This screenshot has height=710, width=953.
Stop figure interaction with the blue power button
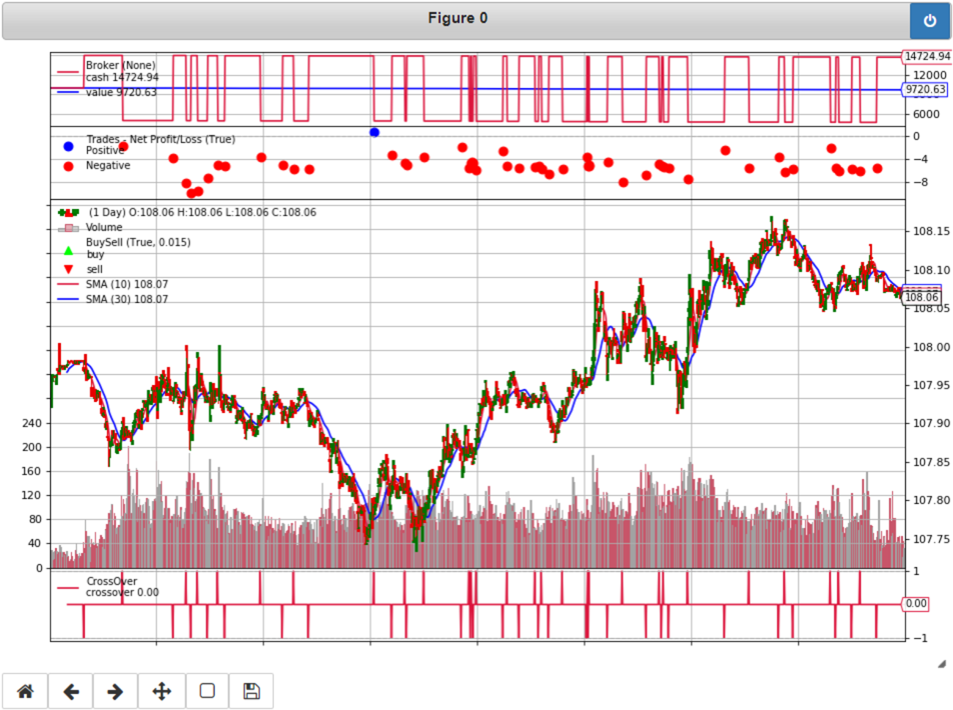[x=930, y=21]
